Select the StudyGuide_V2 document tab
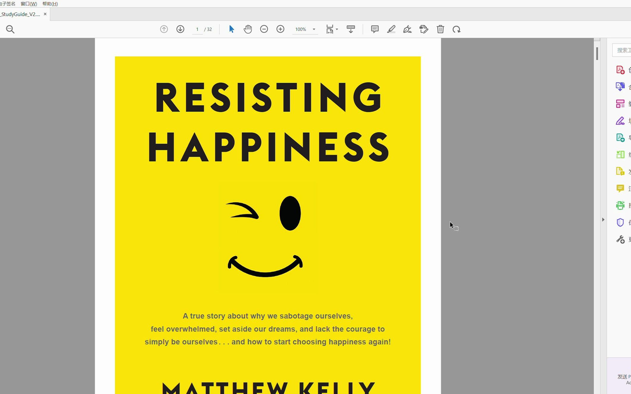The image size is (631, 394). [20, 14]
